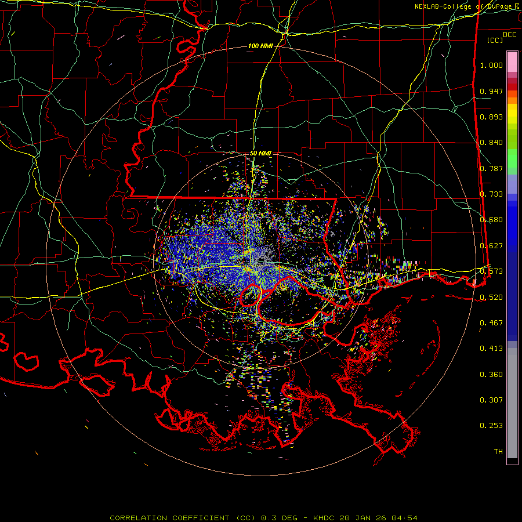Screen dimensions: 522x522
Task: Select the 0.733 legend value
Action: point(491,194)
